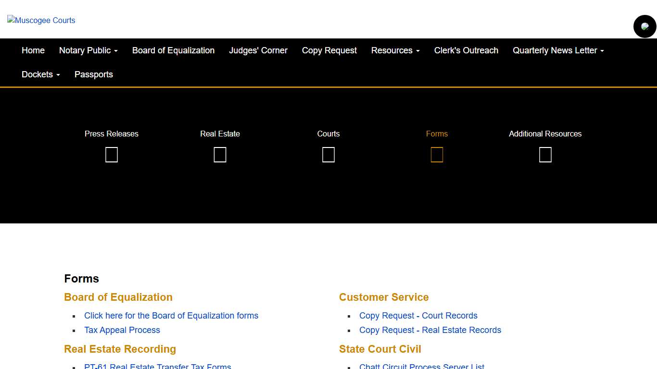Open the Dockets dropdown menu

[x=41, y=74]
